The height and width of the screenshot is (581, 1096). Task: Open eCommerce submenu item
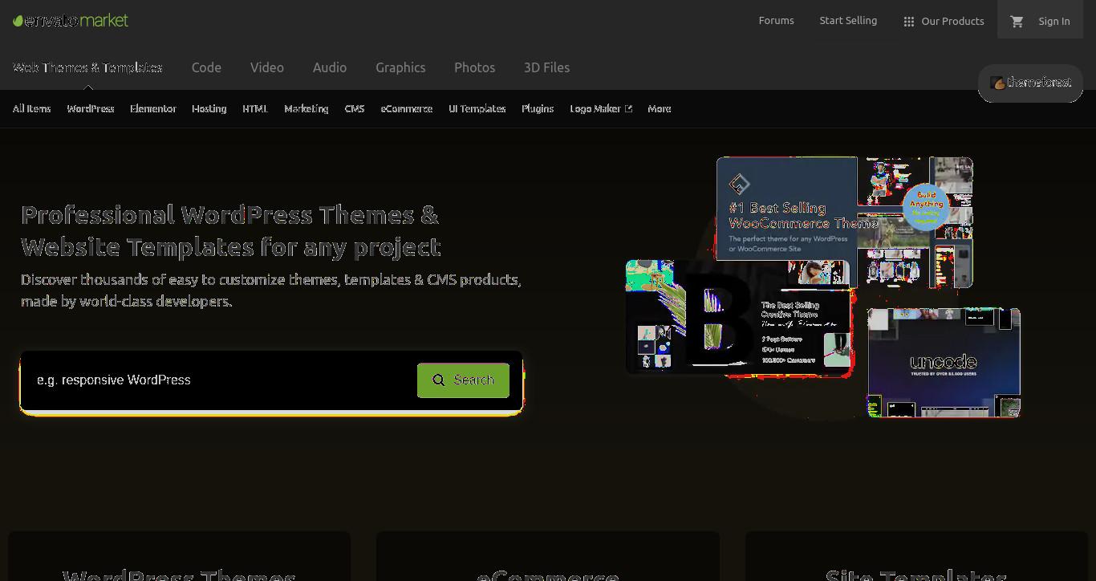tap(406, 108)
